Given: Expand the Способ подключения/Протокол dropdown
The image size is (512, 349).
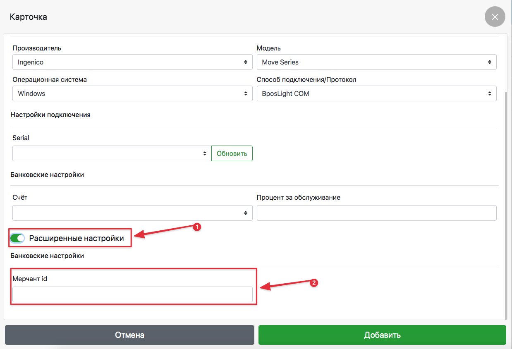Looking at the screenshot, I should point(376,93).
